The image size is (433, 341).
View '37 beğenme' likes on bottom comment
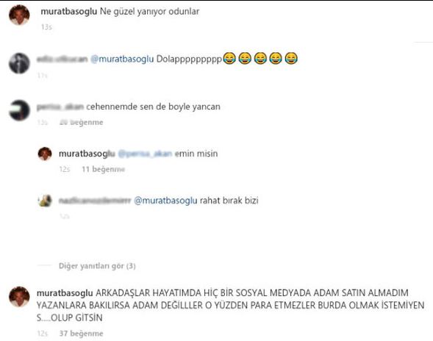pyautogui.click(x=81, y=333)
